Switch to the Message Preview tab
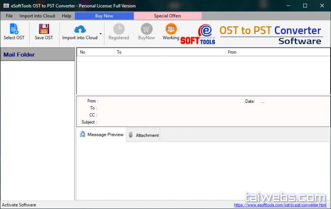Viewport: 331px width, 209px height. (x=102, y=135)
